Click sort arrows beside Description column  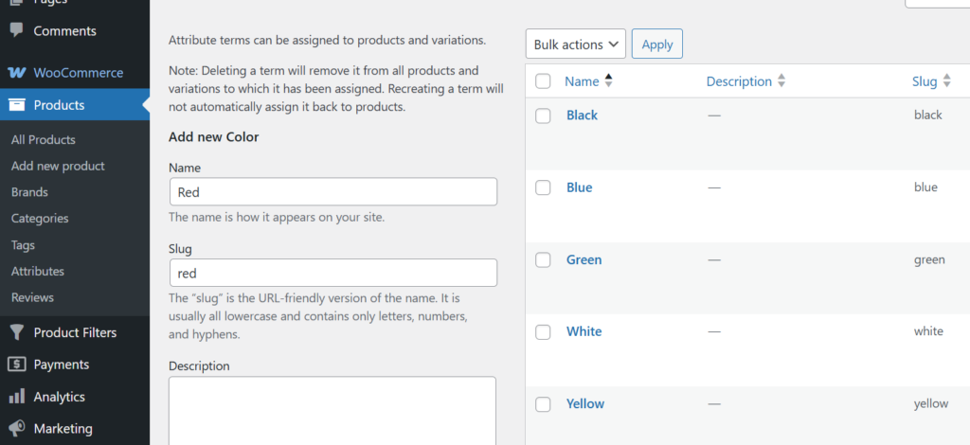781,81
